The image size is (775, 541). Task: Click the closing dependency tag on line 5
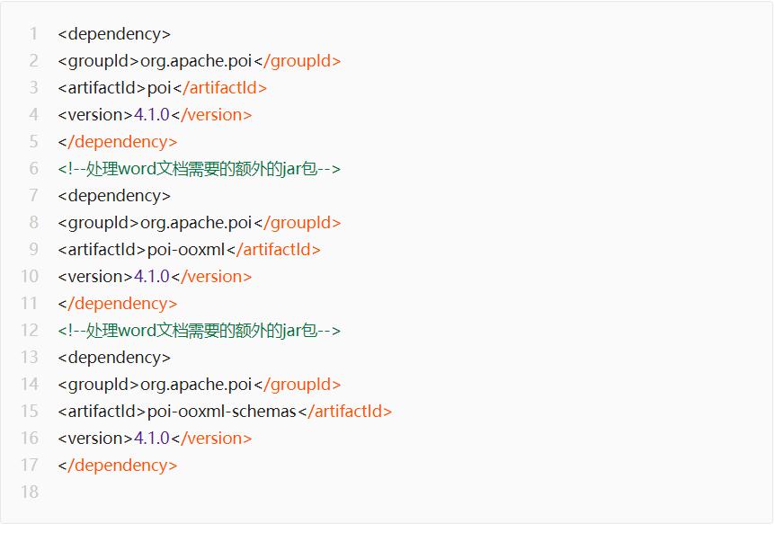point(118,142)
